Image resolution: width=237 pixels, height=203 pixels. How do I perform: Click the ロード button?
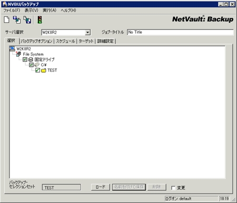click(101, 187)
